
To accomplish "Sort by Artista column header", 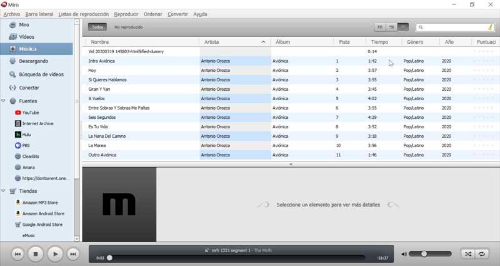I will pyautogui.click(x=235, y=42).
